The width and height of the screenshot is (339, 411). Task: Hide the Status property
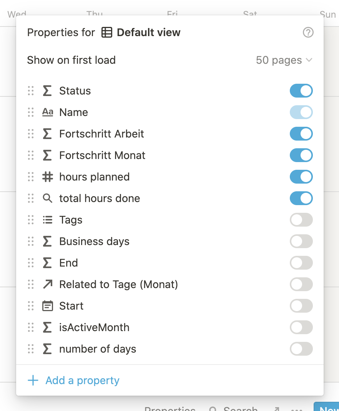301,91
